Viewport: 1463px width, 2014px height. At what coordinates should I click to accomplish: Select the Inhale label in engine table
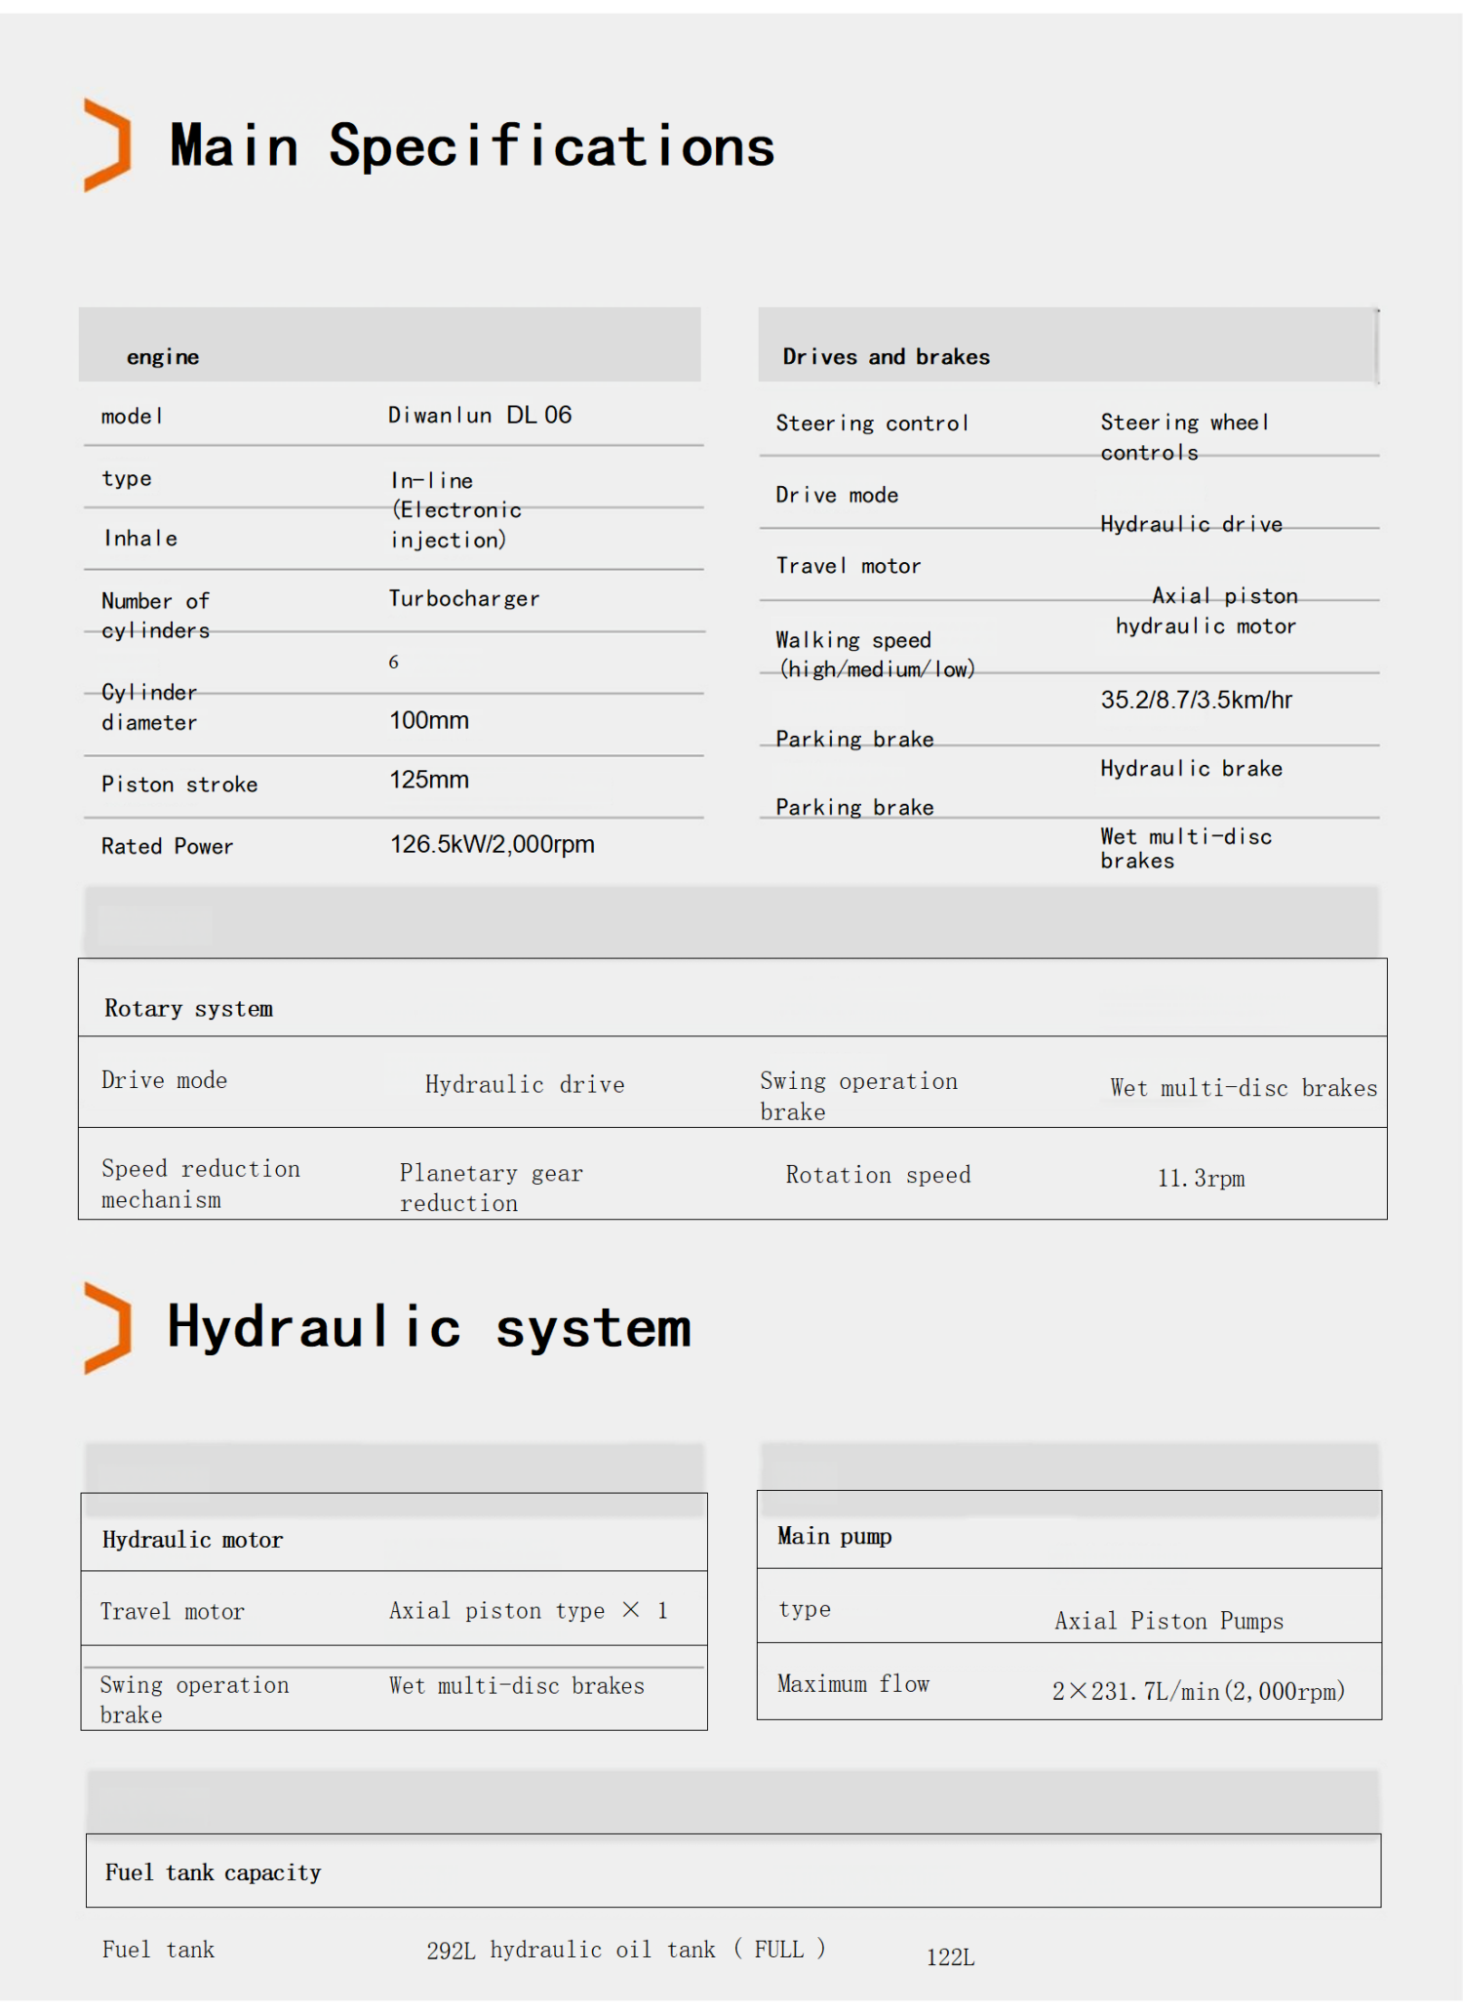click(x=140, y=539)
